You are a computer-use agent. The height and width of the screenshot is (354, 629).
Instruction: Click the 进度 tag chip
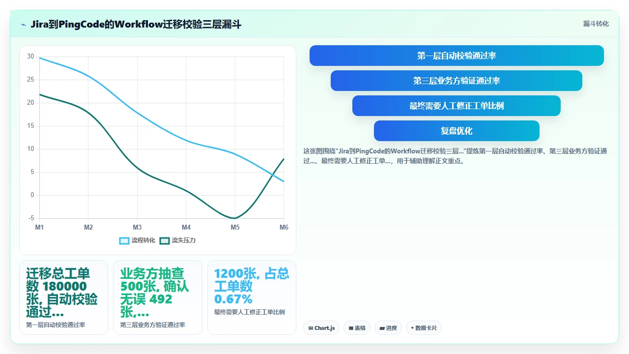[388, 328]
